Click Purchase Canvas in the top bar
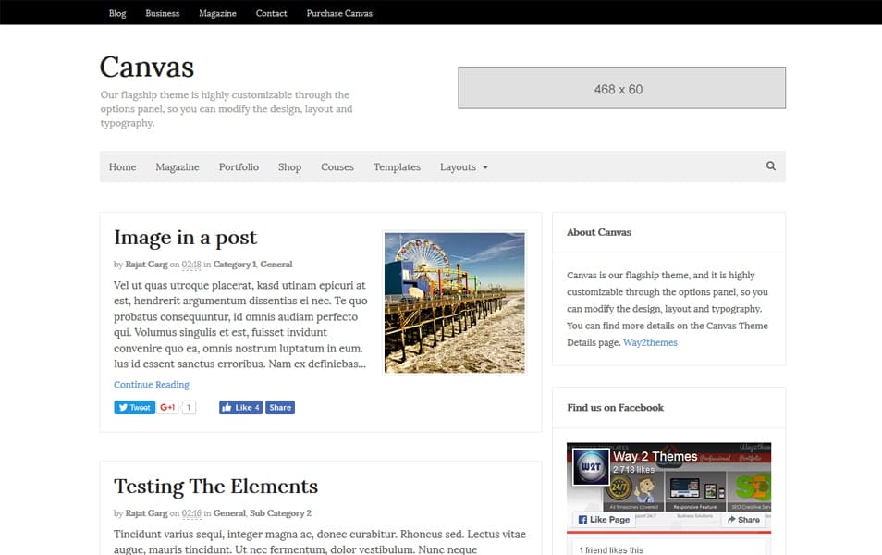The image size is (882, 555). [339, 12]
